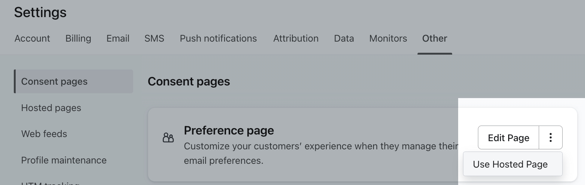Open Hosted pages in the sidebar
This screenshot has width=585, height=185.
[51, 108]
